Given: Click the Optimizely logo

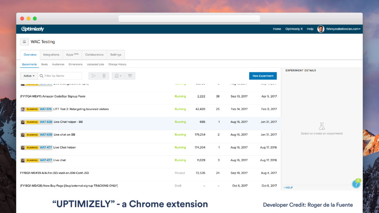Looking at the screenshot, I should tap(33, 29).
